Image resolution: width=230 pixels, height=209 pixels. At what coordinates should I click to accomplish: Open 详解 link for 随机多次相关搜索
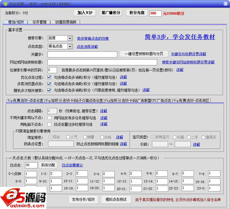146,90
